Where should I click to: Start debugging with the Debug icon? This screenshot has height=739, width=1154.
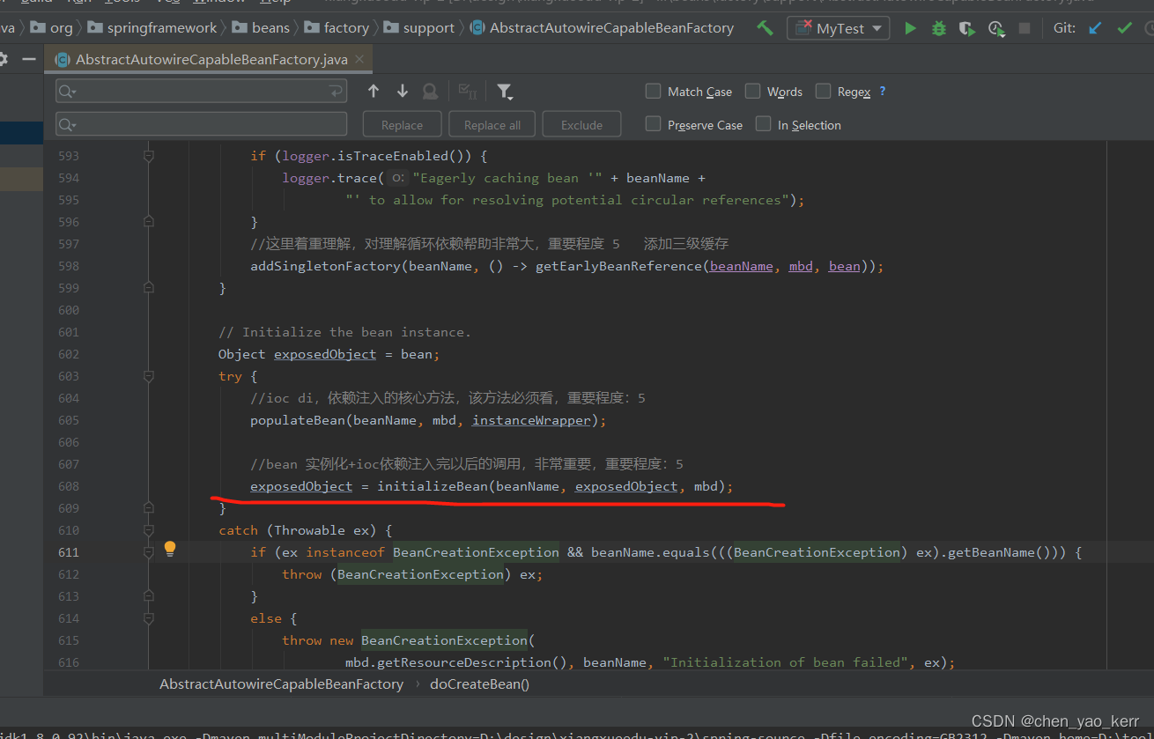pyautogui.click(x=938, y=28)
